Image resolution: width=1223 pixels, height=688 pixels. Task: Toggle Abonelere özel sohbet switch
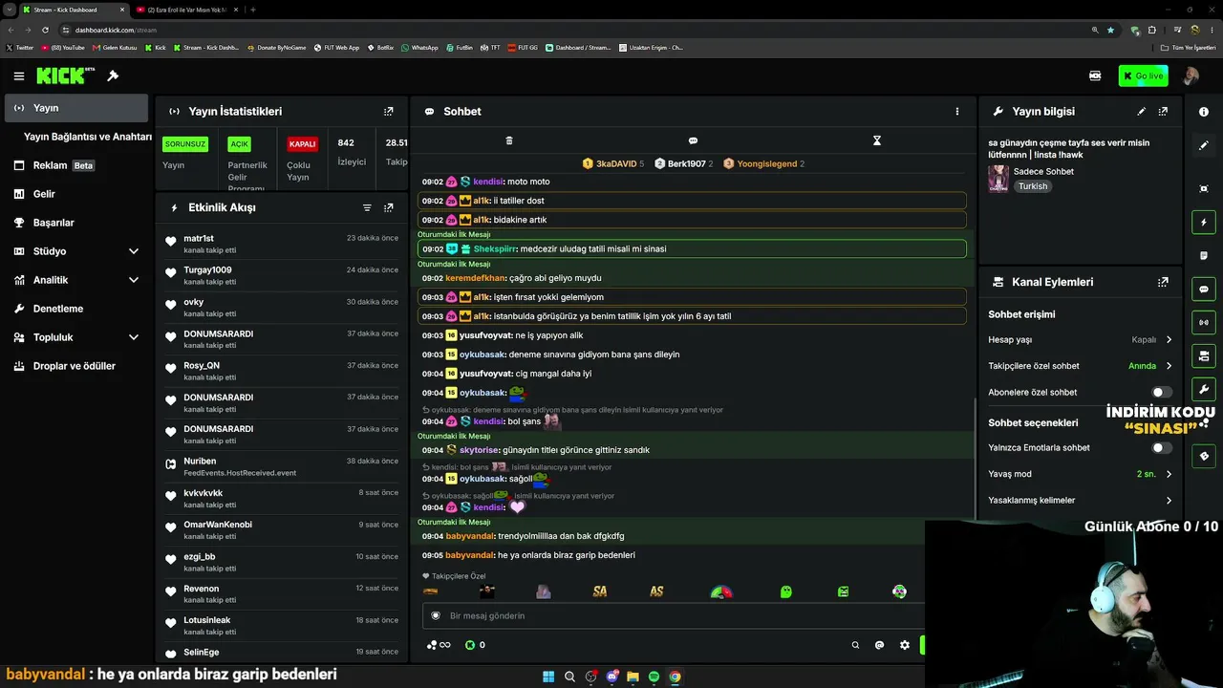[x=1162, y=392]
